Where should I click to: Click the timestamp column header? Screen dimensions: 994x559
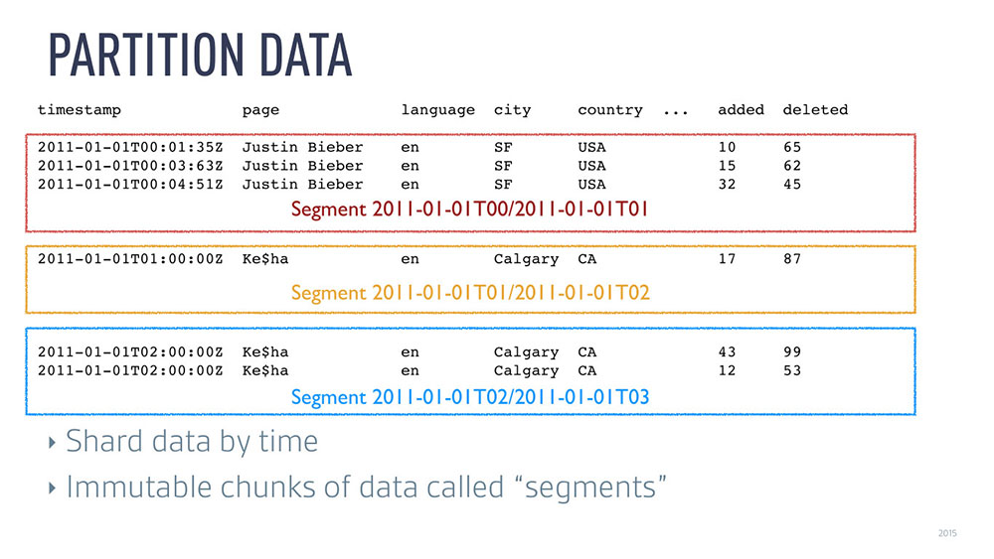79,110
